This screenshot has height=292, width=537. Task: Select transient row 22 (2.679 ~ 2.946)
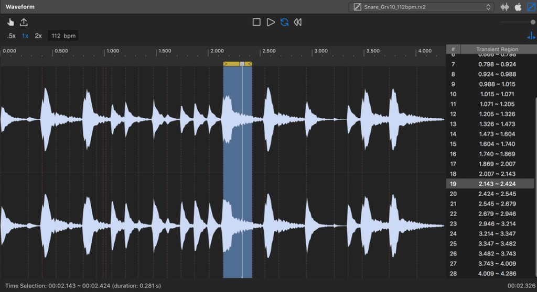(x=490, y=214)
